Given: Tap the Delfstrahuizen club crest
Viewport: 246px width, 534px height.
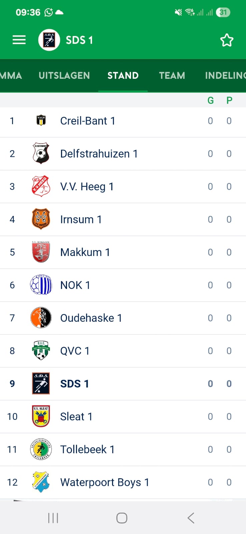Looking at the screenshot, I should 41,154.
